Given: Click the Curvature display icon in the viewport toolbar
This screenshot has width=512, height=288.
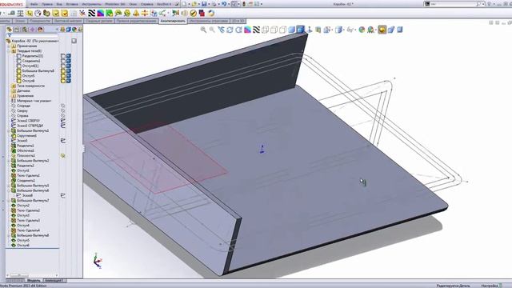Looking at the screenshot, I should click(x=247, y=30).
